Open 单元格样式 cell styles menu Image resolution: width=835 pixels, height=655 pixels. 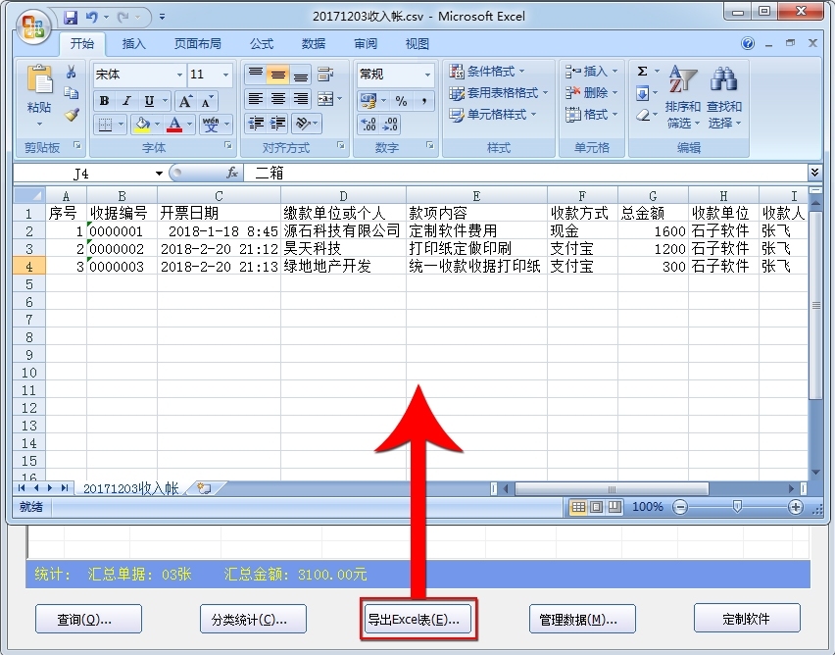pyautogui.click(x=493, y=115)
